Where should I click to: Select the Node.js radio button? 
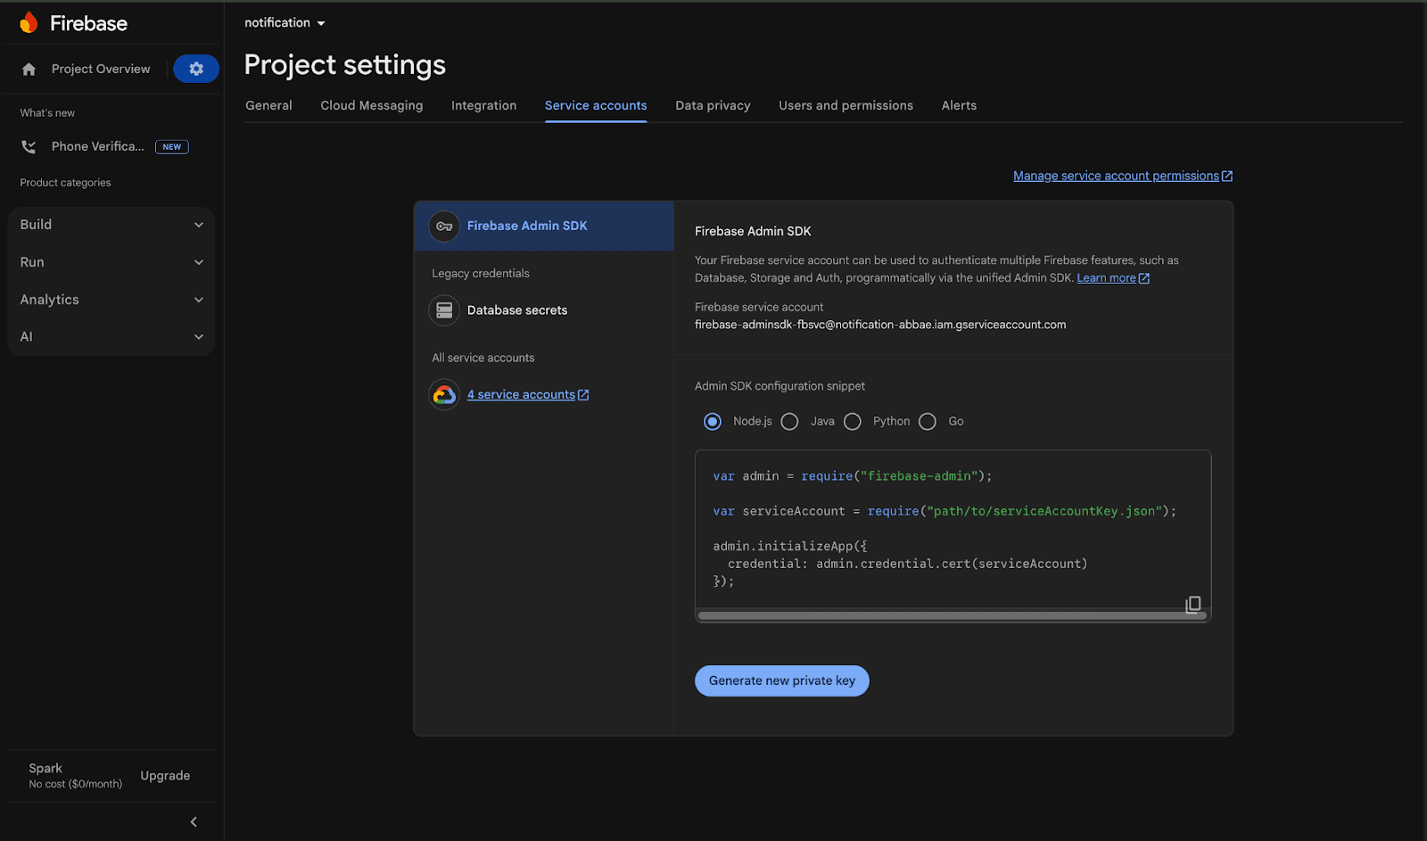[x=712, y=421]
